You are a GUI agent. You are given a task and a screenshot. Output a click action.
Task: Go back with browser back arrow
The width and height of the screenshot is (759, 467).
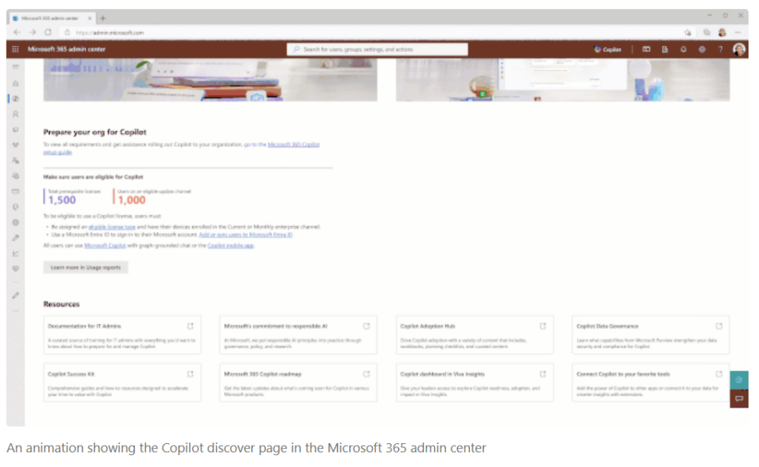point(17,33)
